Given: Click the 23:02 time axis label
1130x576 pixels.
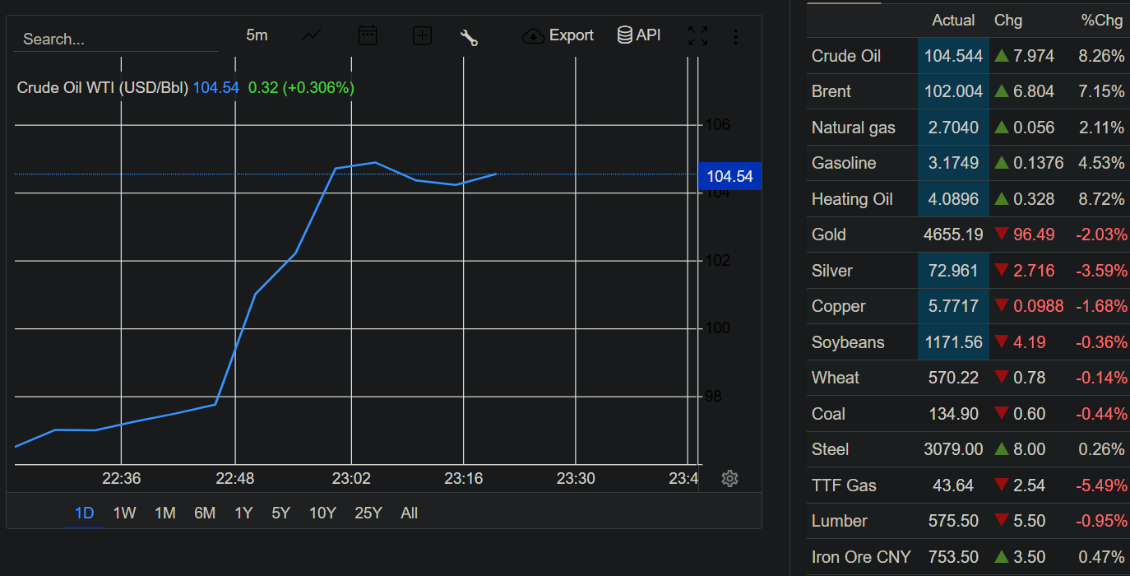Looking at the screenshot, I should click(351, 478).
